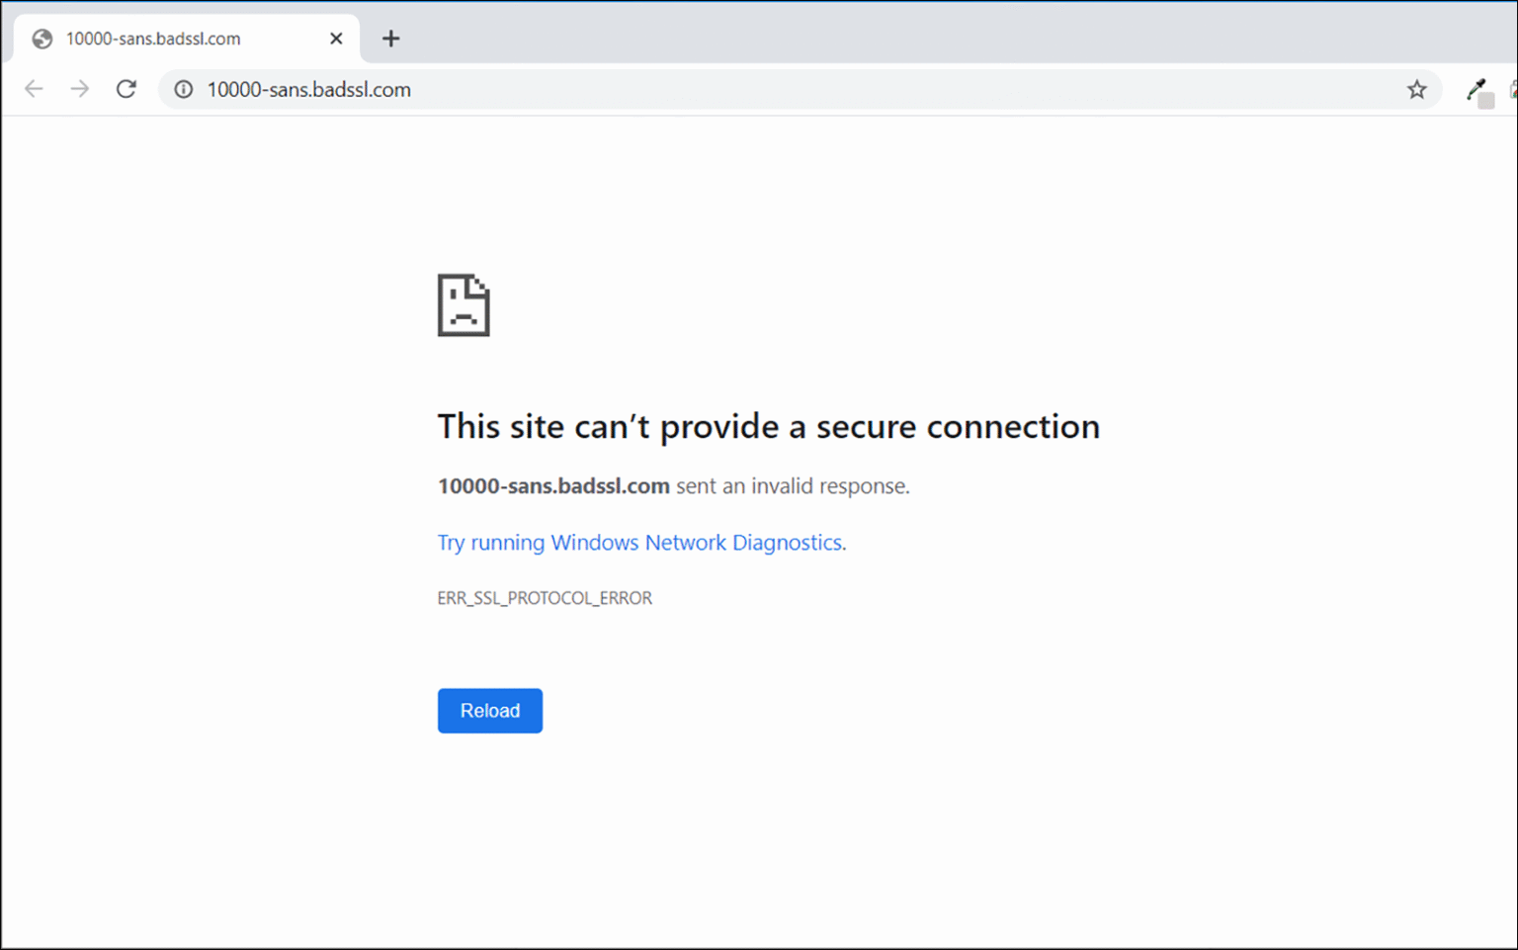Click the forward navigation arrow
Viewport: 1518px width, 950px height.
(79, 89)
